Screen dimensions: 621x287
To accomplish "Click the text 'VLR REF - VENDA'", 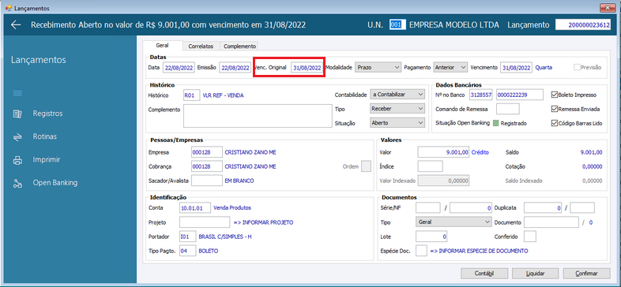I will pos(223,95).
